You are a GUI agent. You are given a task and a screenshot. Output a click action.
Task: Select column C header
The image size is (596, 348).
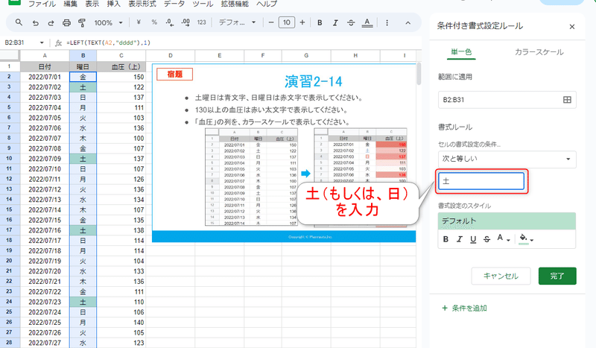click(x=121, y=56)
